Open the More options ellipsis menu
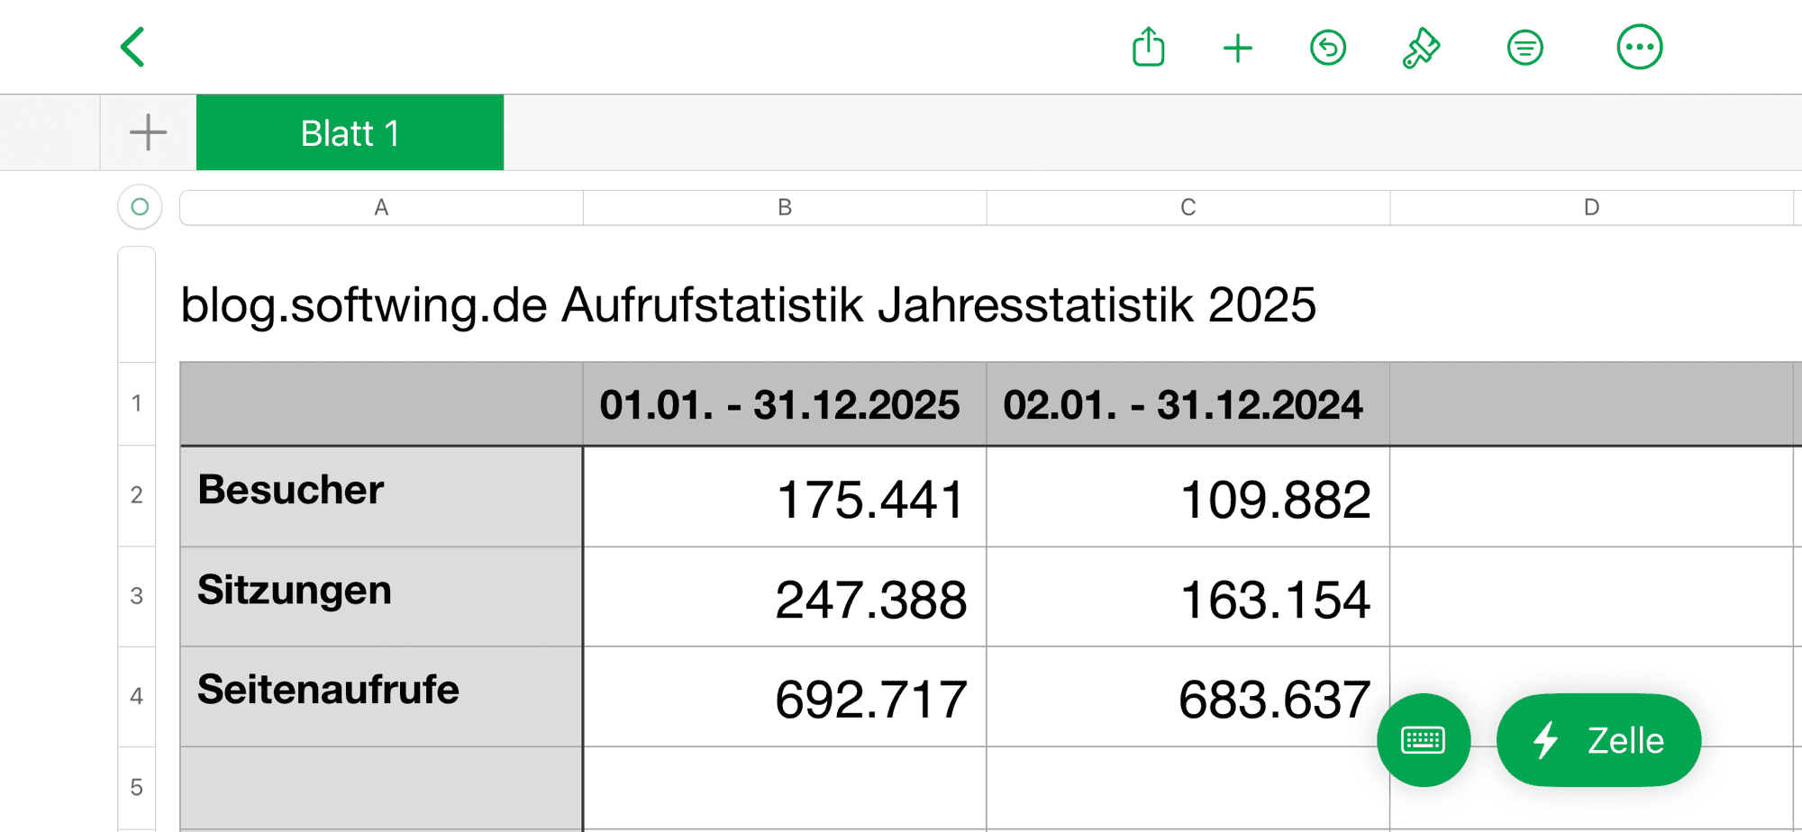1802x832 pixels. pyautogui.click(x=1640, y=47)
